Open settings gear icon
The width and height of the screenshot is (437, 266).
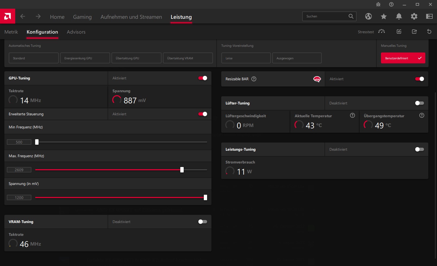(414, 16)
